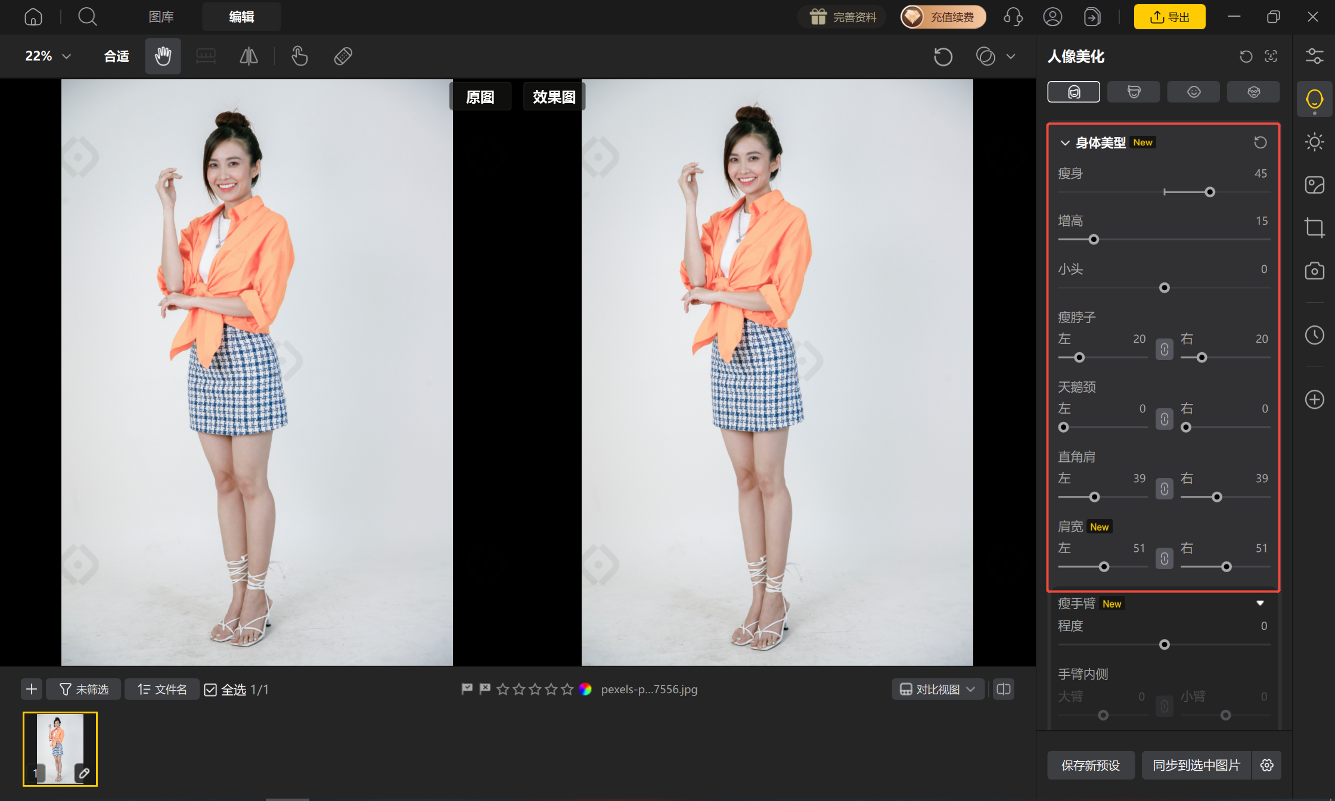Set the pick flag on image
The image size is (1335, 801).
[467, 689]
